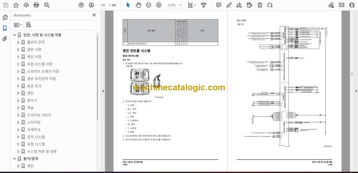Open the 시스템 작동 및 설명 bookmark
Viewport: 358px width, 173px height.
[x=42, y=151]
